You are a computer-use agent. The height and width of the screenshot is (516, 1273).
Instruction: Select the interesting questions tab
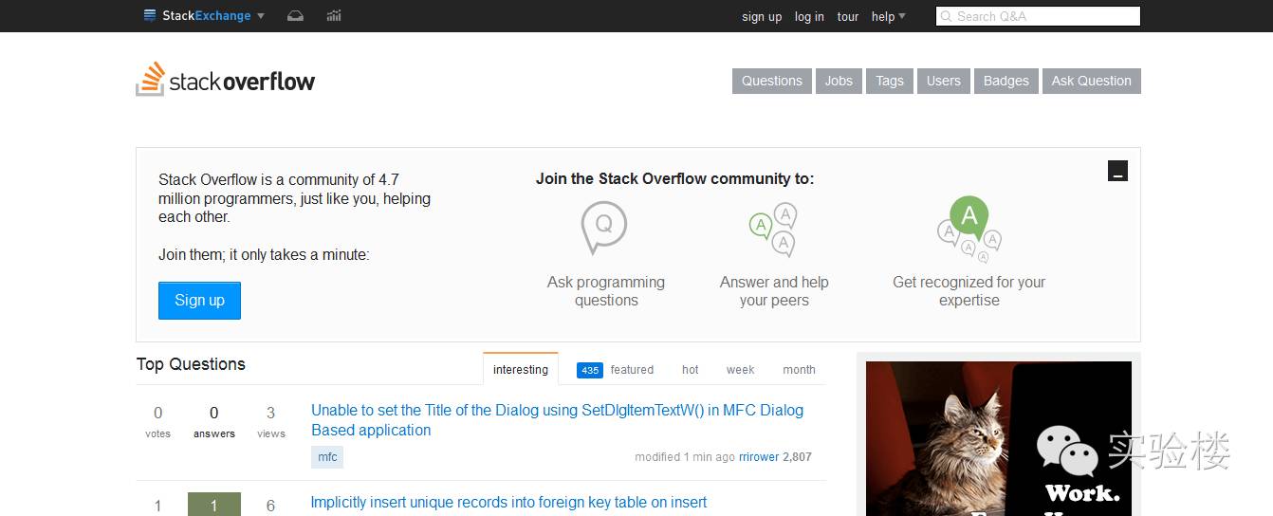tap(521, 370)
